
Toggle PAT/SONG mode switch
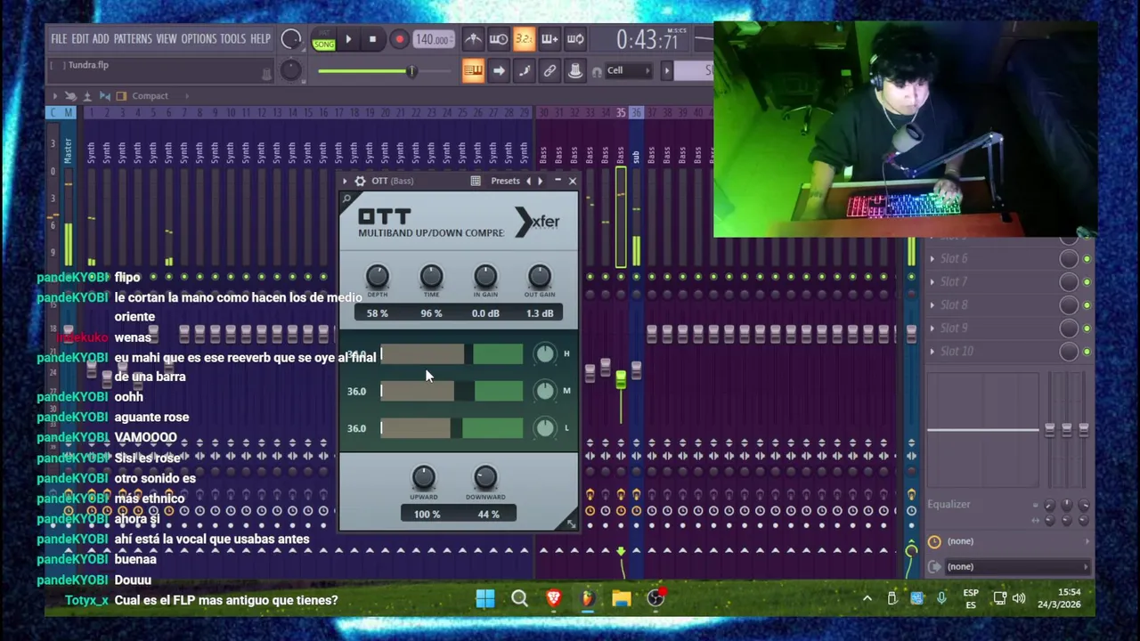pos(323,39)
